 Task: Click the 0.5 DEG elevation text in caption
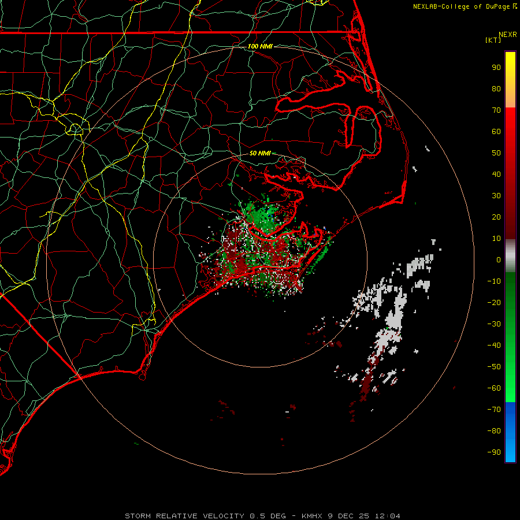tap(268, 516)
